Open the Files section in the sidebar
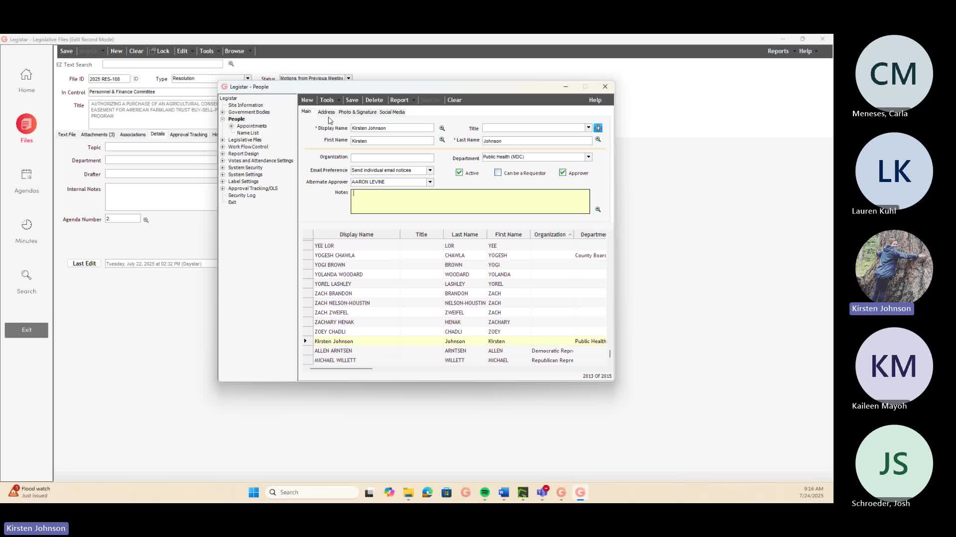Viewport: 956px width, 537px height. (x=26, y=129)
